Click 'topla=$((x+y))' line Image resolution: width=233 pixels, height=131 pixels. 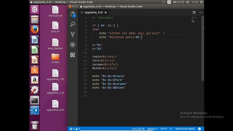[104, 57]
